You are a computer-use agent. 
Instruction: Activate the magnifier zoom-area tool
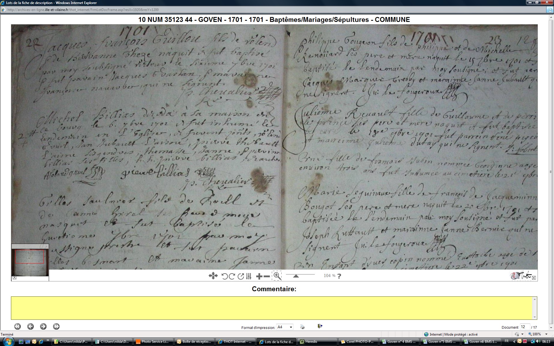click(x=277, y=276)
